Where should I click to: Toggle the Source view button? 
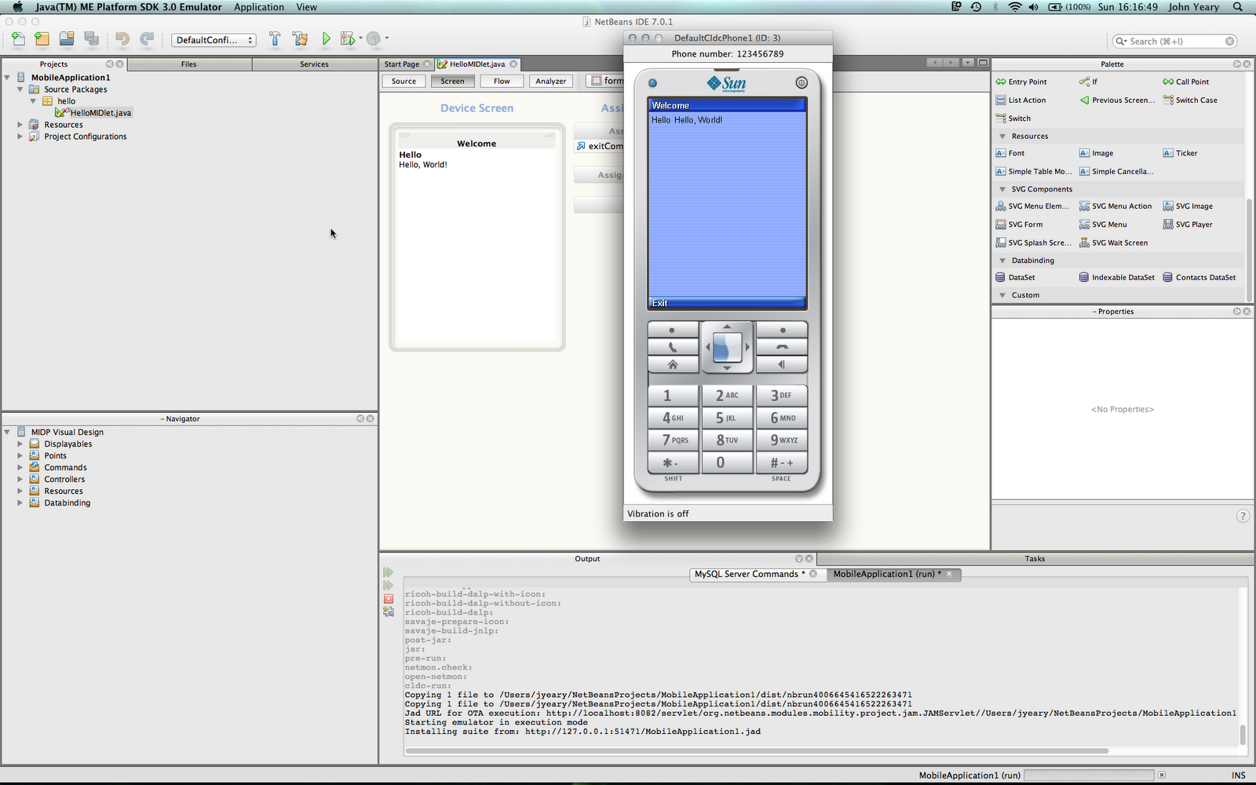tap(404, 81)
